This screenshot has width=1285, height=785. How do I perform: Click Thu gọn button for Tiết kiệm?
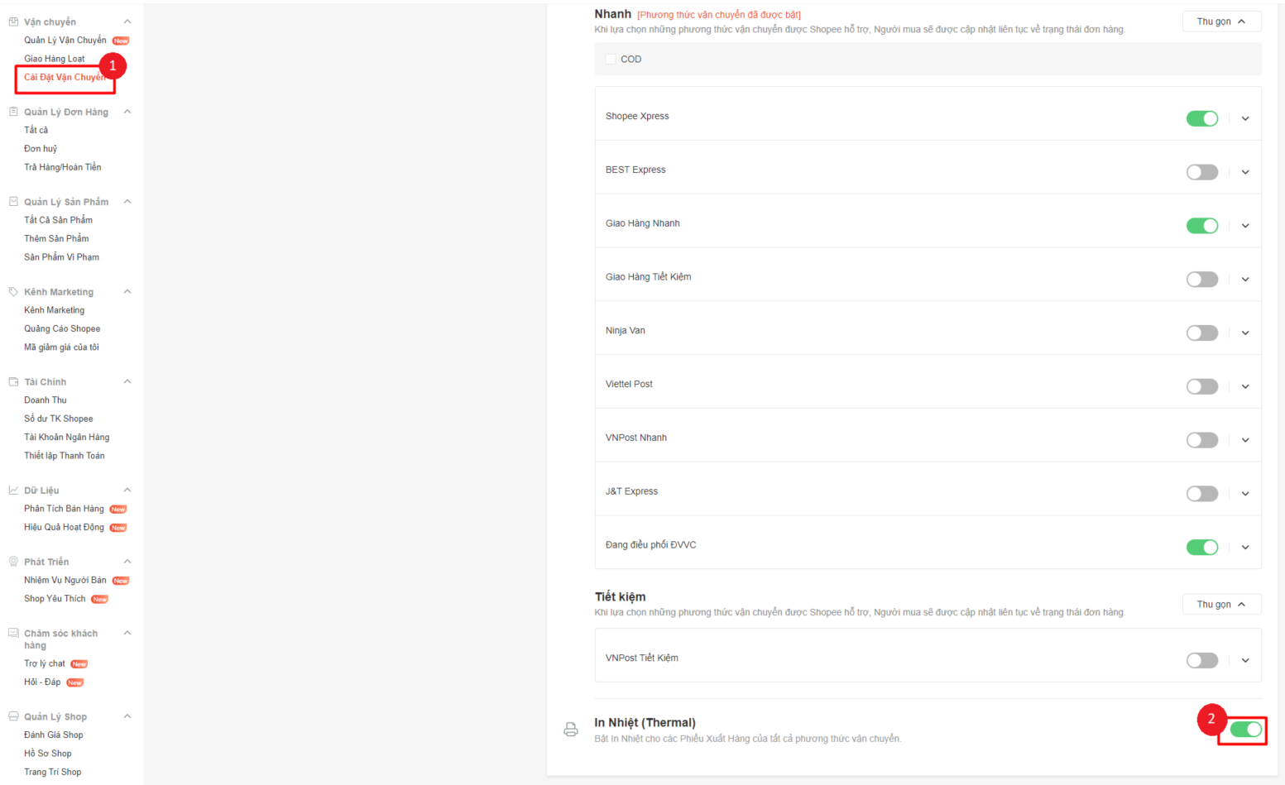click(x=1221, y=605)
